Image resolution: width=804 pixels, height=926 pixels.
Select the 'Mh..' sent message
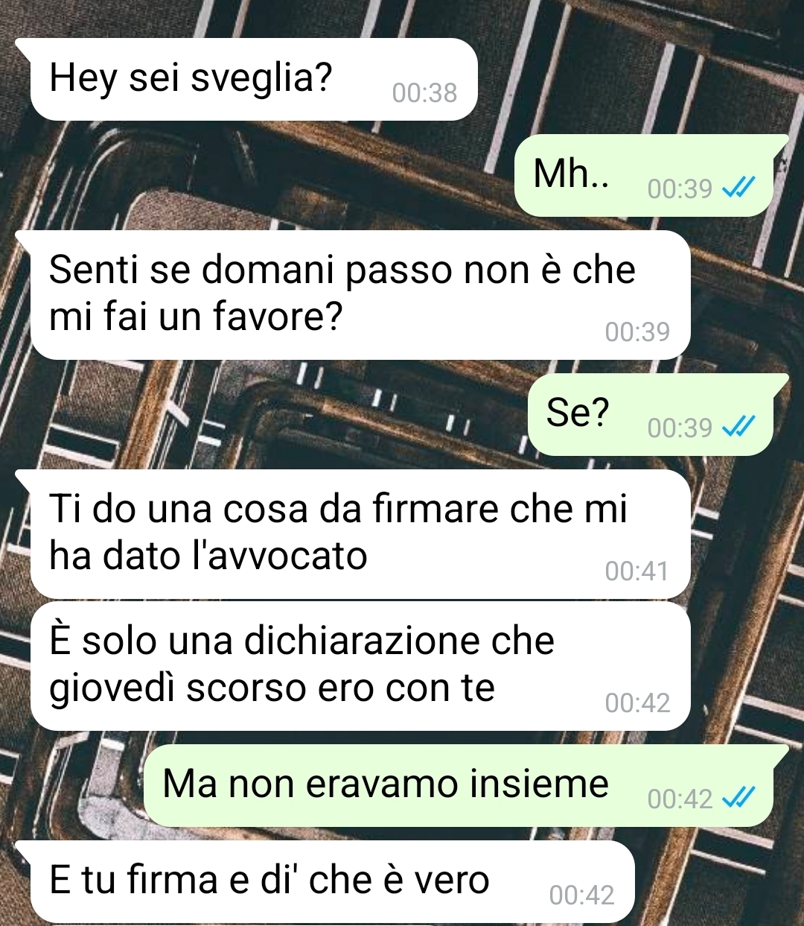coord(645,176)
